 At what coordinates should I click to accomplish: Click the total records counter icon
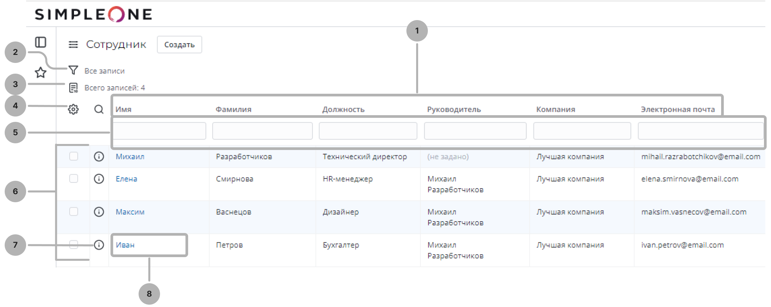click(73, 88)
